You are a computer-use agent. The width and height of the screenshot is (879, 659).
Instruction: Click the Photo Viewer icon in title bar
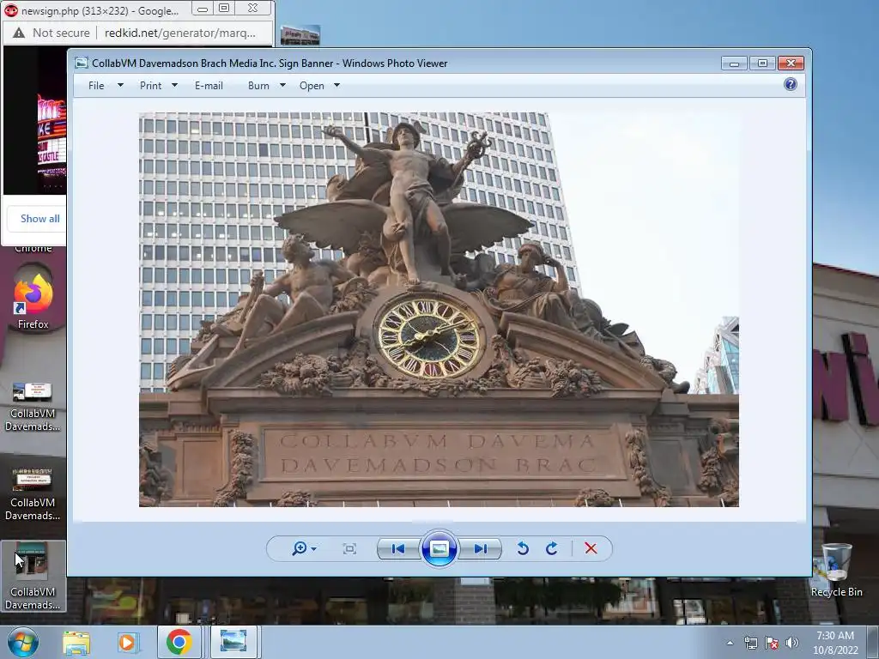(x=82, y=63)
